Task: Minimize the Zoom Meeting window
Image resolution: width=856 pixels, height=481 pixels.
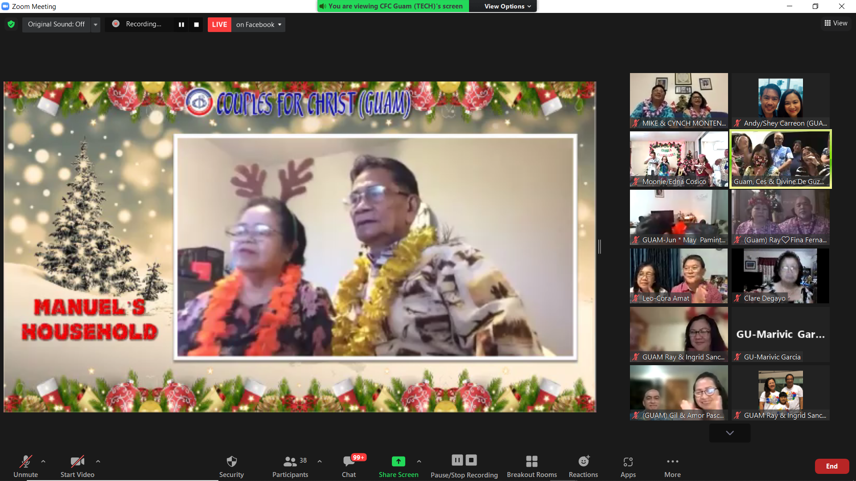Action: coord(790,6)
